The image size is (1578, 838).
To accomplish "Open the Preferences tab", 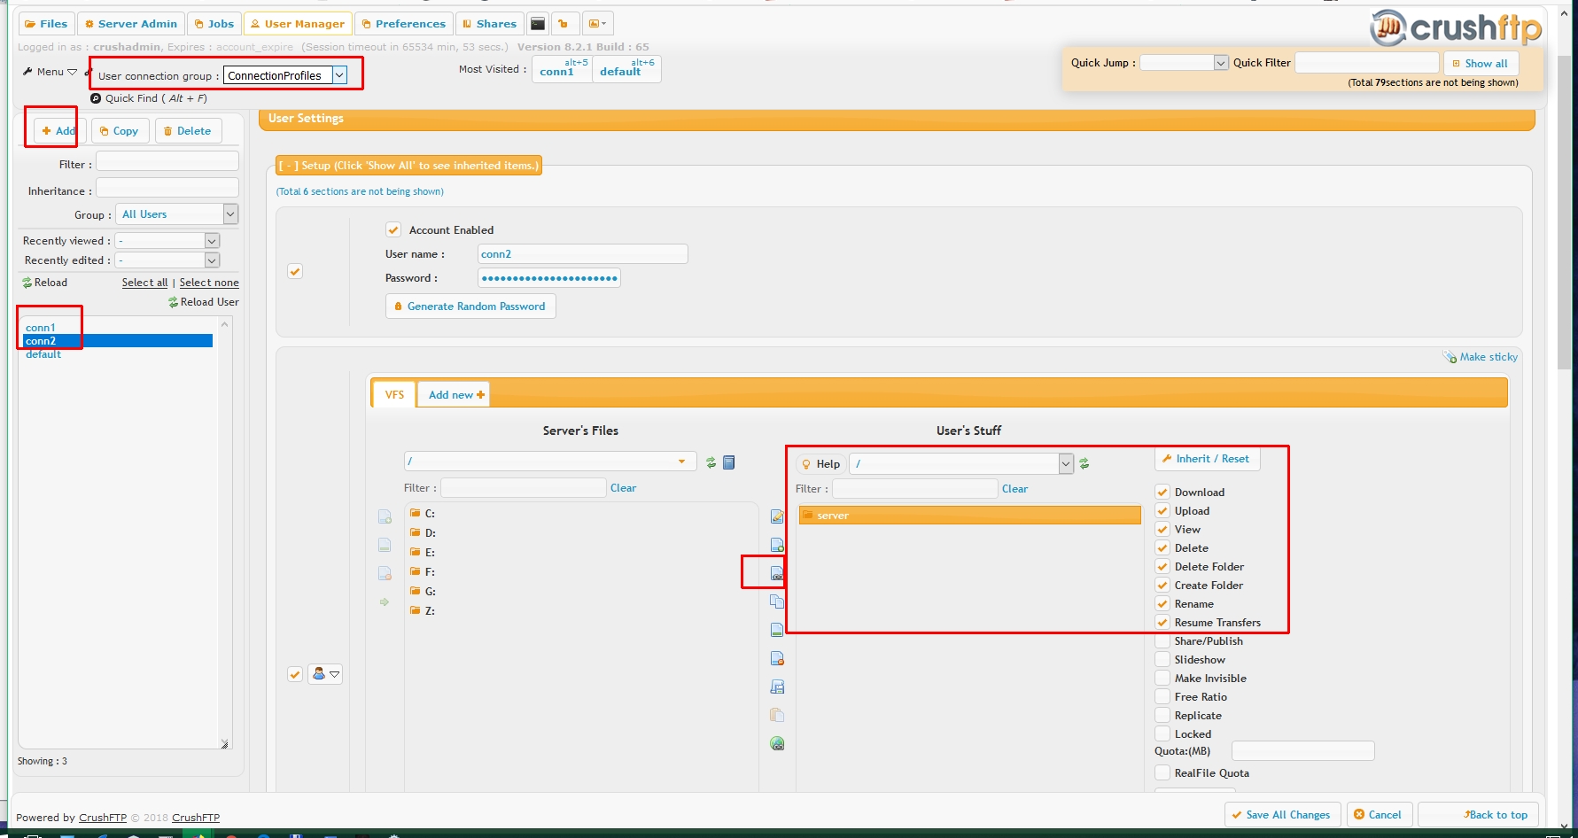I will click(403, 24).
